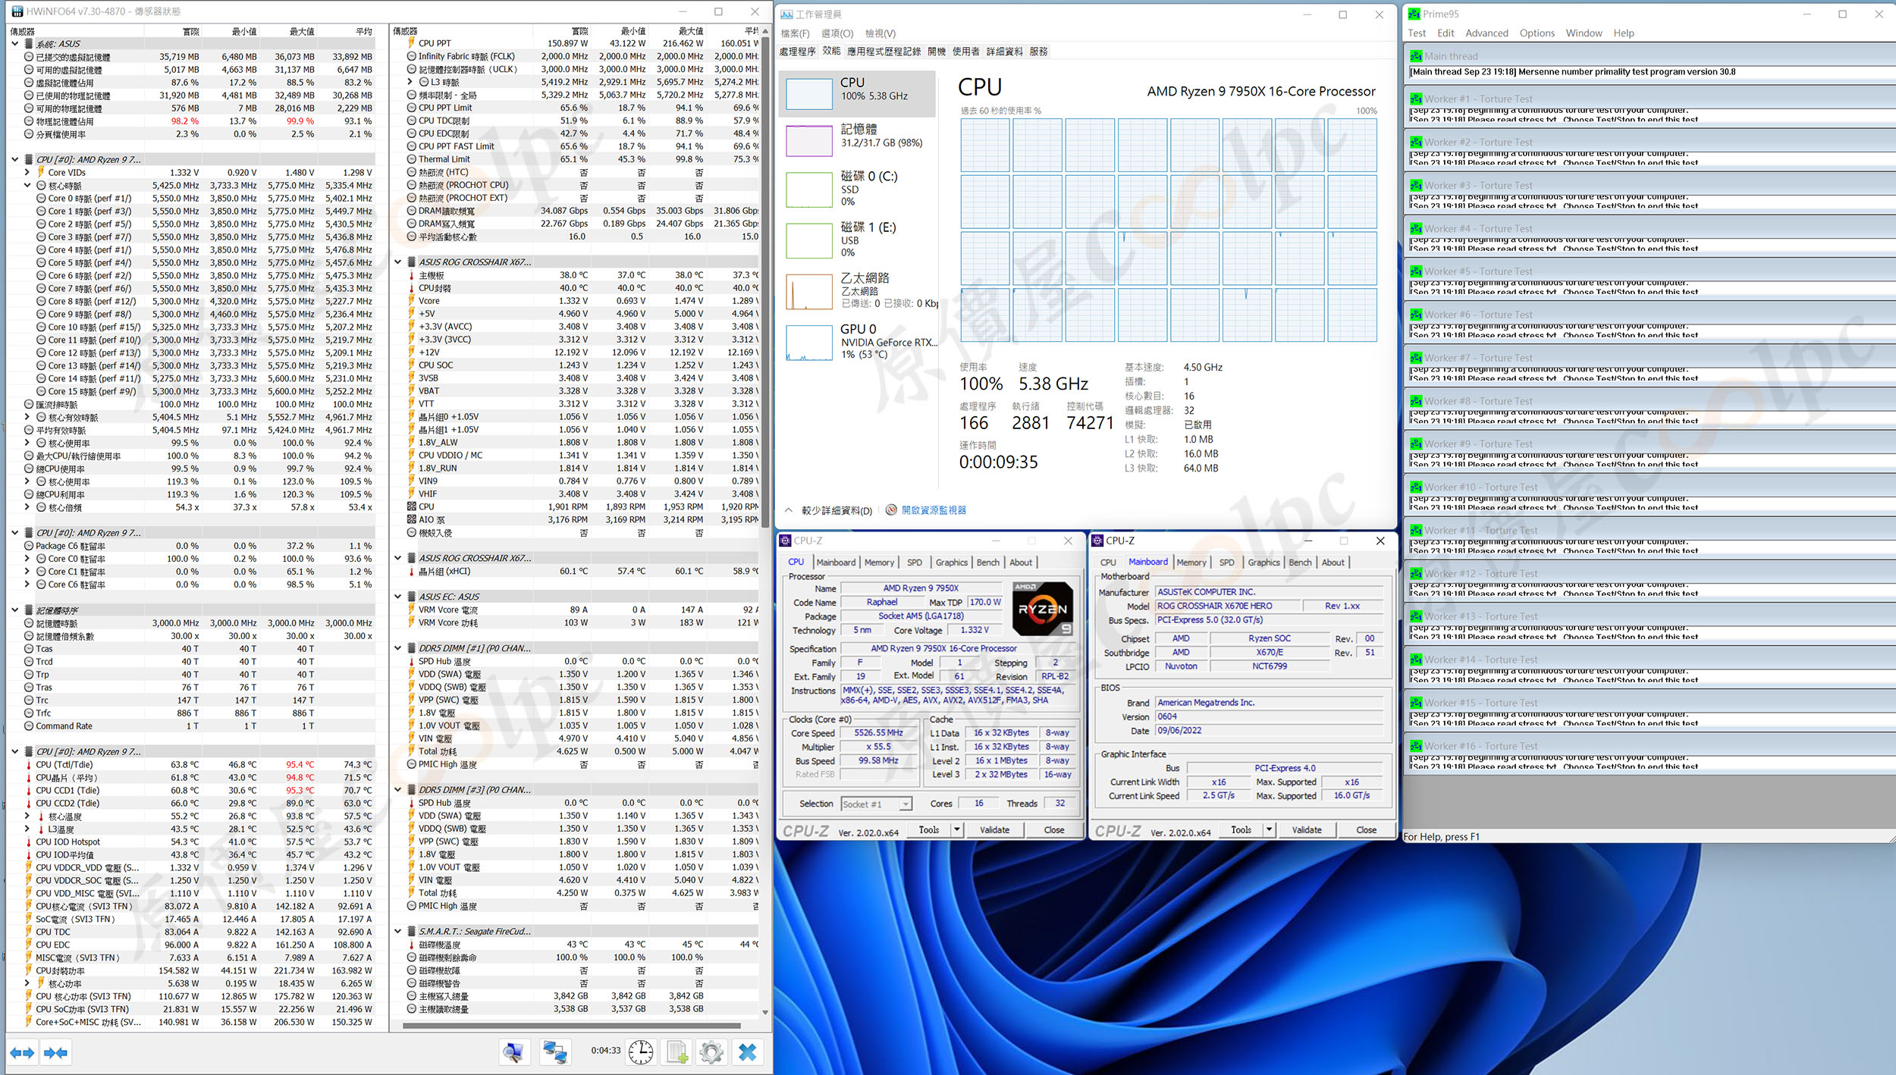Click Resource Monitor icon in Task Manager

coord(891,510)
